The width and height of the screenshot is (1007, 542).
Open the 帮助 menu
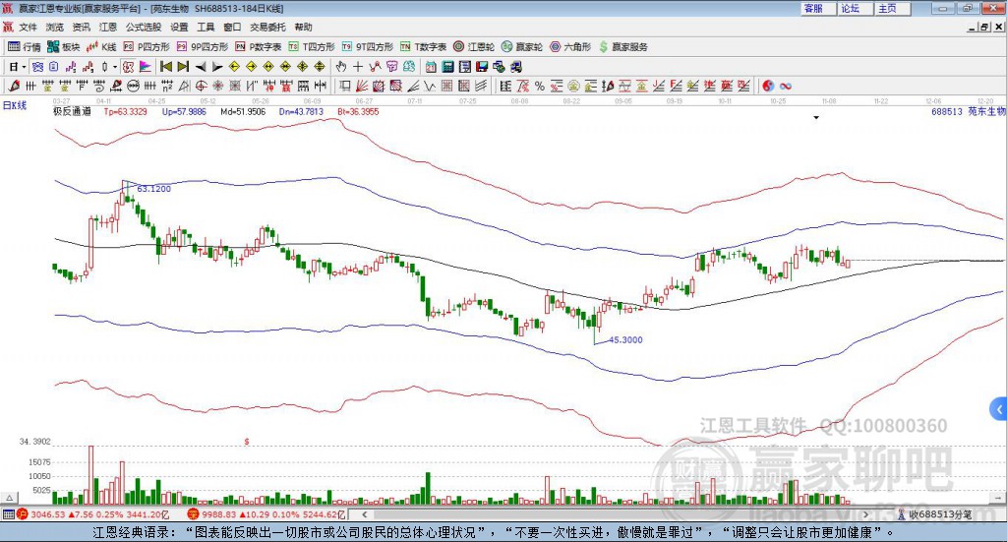(303, 27)
